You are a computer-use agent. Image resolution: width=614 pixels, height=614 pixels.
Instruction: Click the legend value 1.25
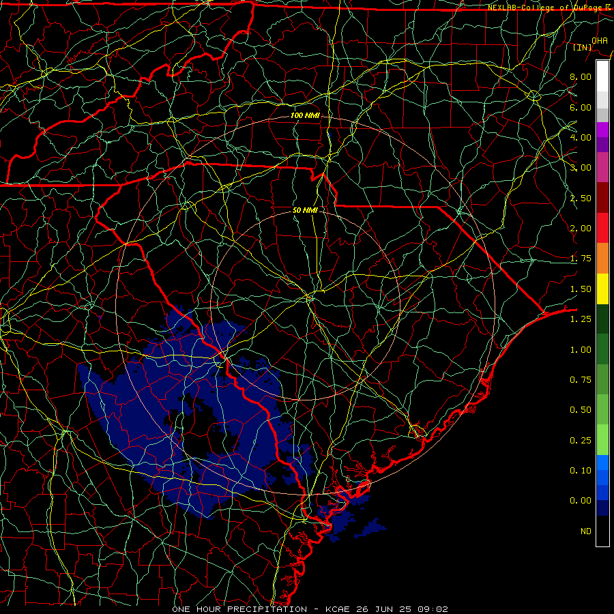581,319
